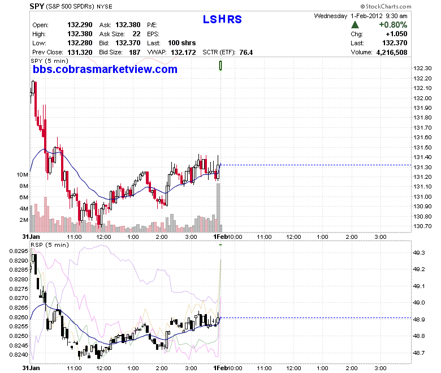Click the 10M volume axis label

coord(22,174)
